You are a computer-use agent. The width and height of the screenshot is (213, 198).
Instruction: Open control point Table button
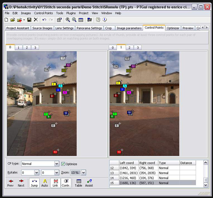[x=78, y=183]
